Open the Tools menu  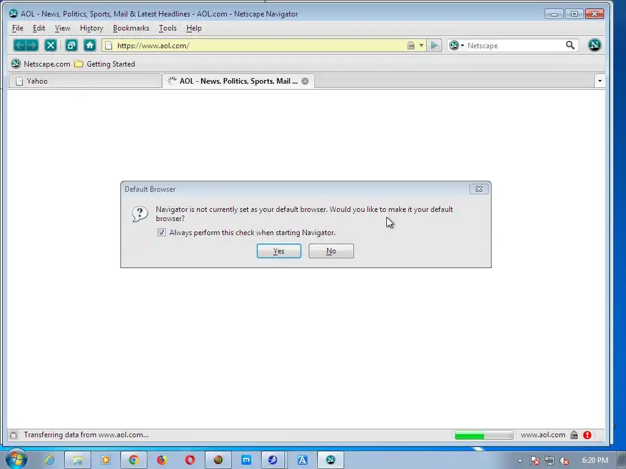[168, 28]
